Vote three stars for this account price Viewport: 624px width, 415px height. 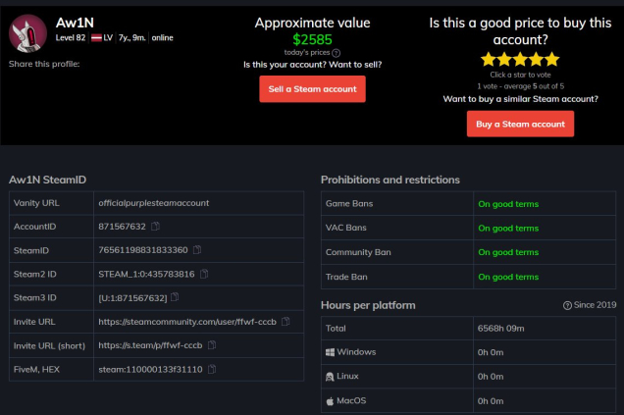pos(521,59)
